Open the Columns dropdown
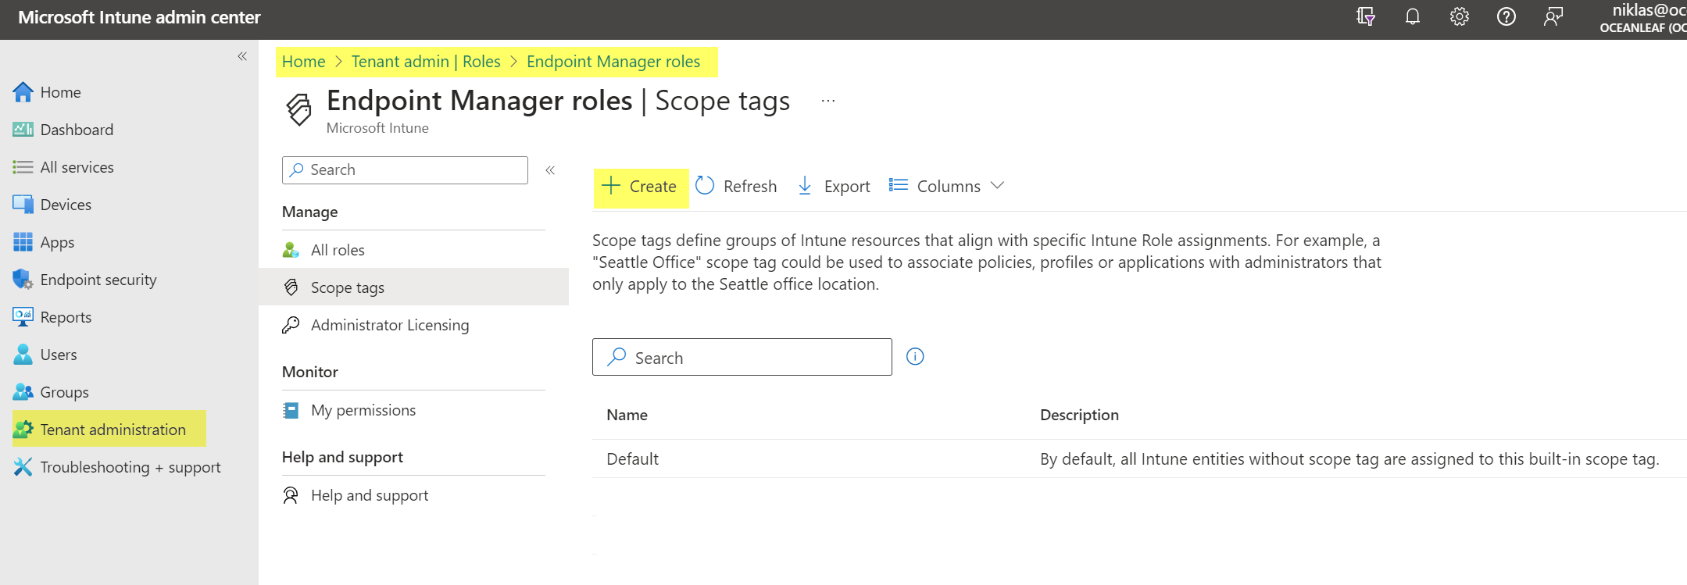The width and height of the screenshot is (1687, 585). [946, 186]
